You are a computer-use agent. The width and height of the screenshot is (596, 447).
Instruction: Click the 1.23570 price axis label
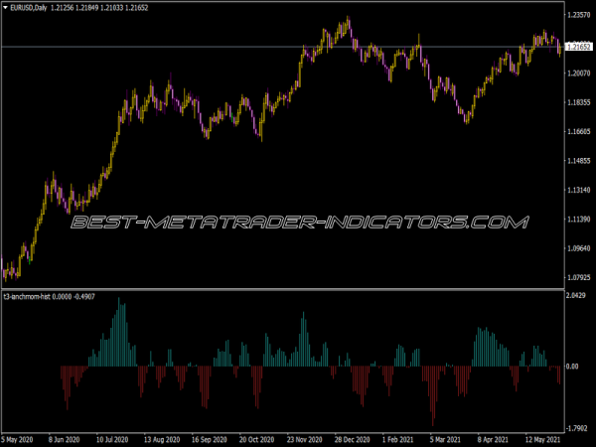point(577,15)
